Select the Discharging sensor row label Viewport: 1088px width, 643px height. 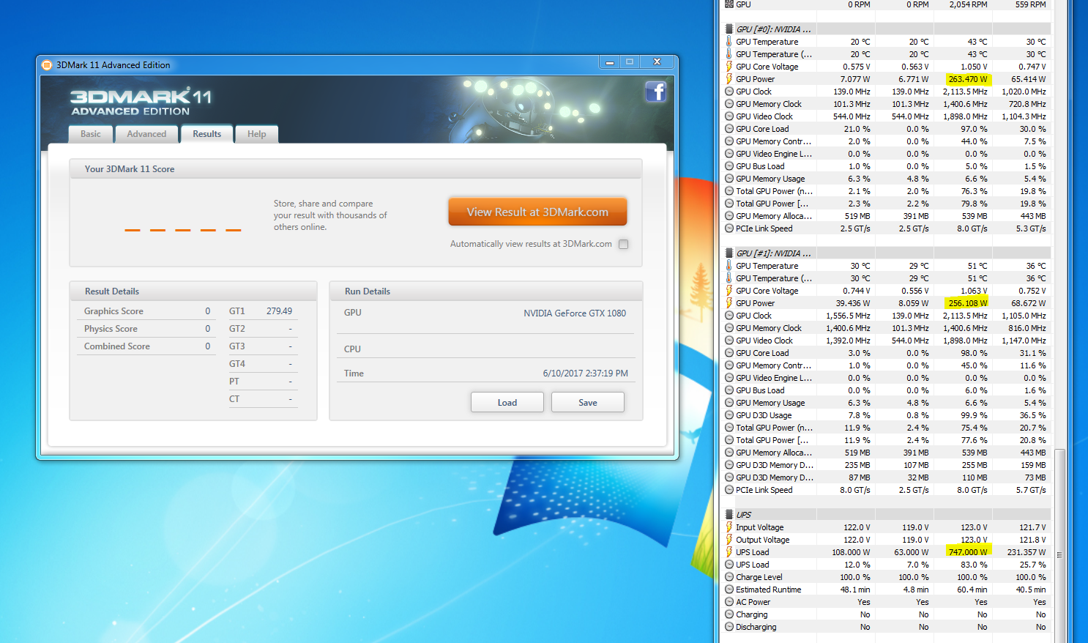click(756, 627)
